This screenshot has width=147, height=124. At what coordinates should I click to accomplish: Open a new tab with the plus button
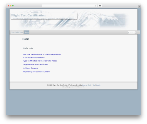pos(139,6)
